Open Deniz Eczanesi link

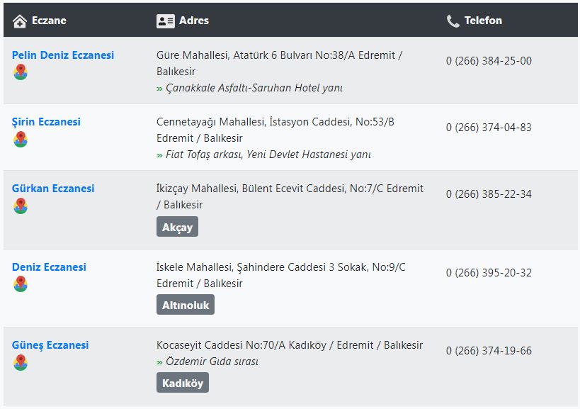click(x=49, y=267)
